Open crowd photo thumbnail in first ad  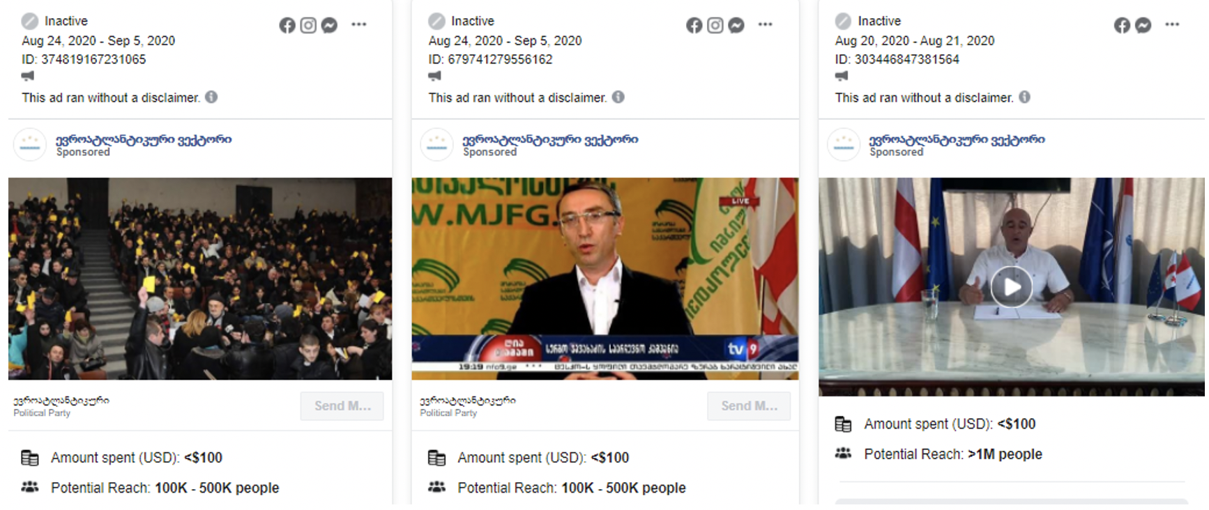(200, 279)
